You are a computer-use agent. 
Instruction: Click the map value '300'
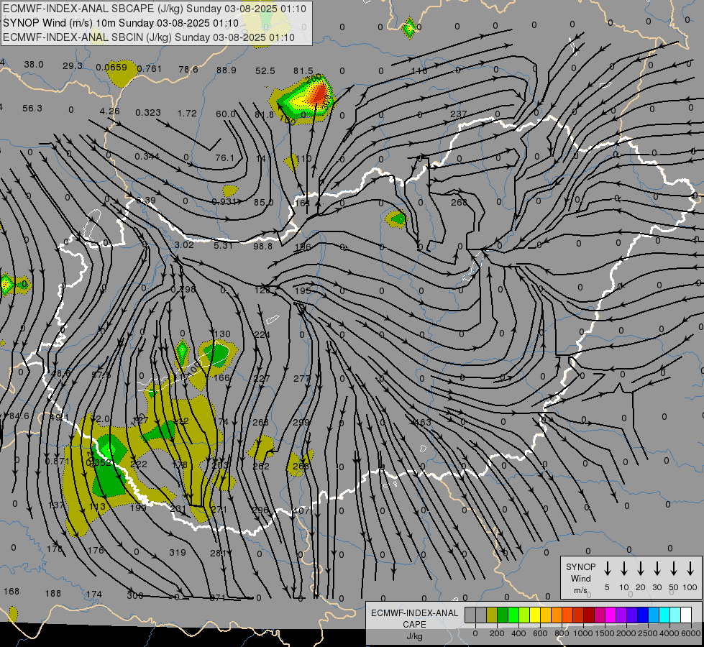134,596
